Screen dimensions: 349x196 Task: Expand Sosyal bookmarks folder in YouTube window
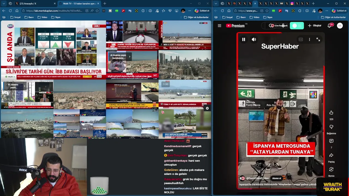(227, 17)
